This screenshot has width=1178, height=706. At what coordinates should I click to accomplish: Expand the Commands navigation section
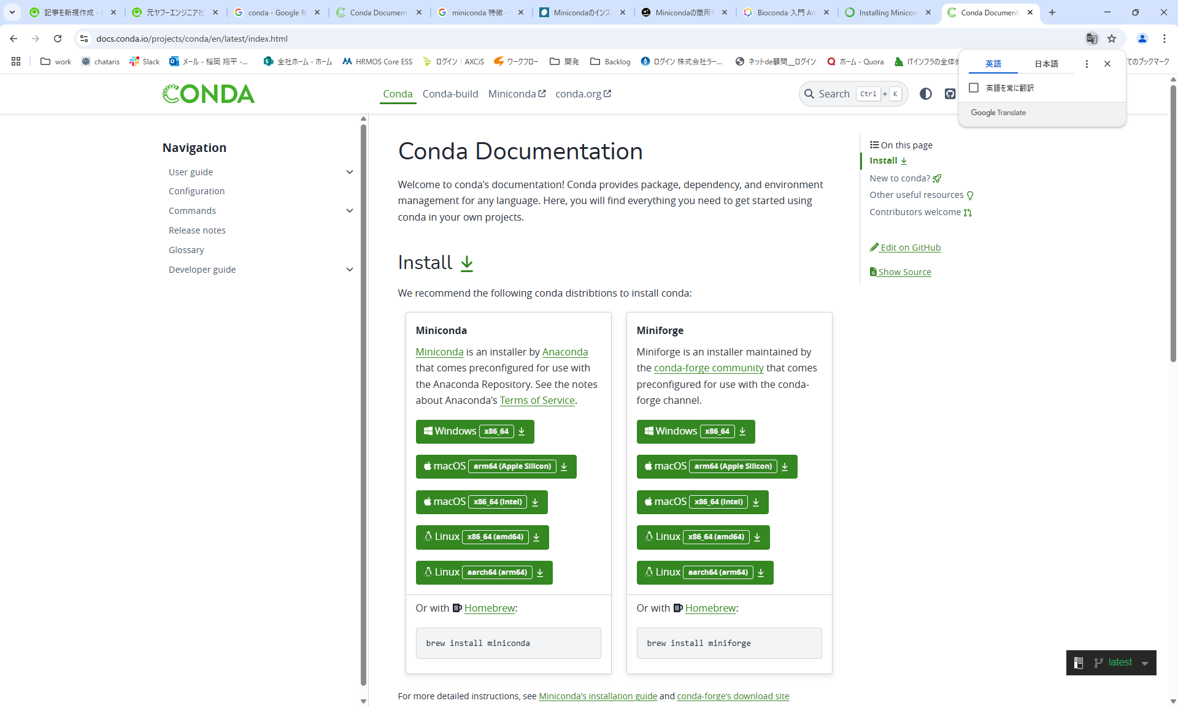(350, 211)
